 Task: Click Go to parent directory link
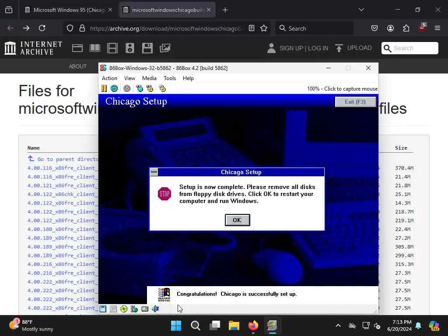pyautogui.click(x=63, y=159)
